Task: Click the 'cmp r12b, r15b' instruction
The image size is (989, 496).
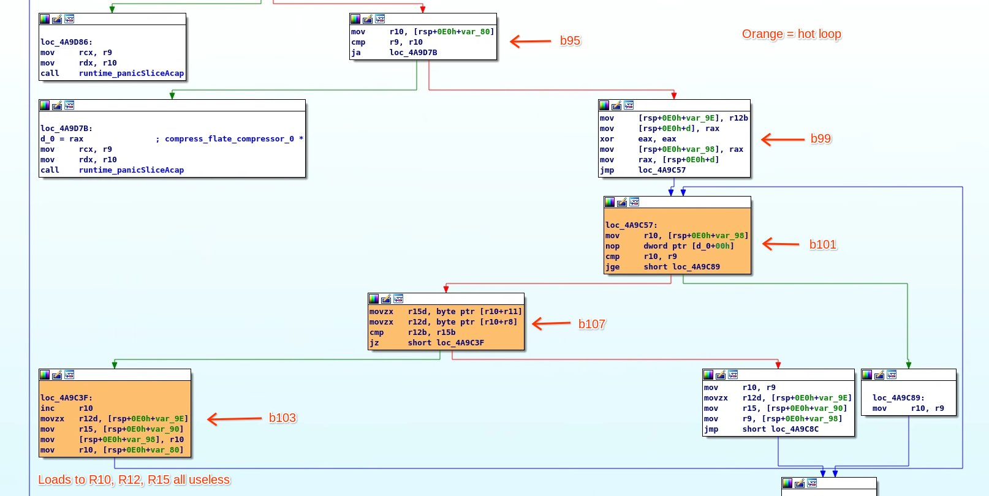Action: (x=412, y=333)
